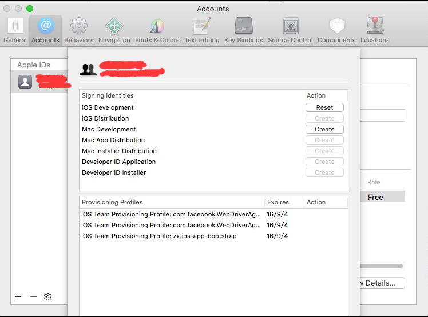Image resolution: width=428 pixels, height=317 pixels.
Task: Open the Source Control pane
Action: click(290, 30)
